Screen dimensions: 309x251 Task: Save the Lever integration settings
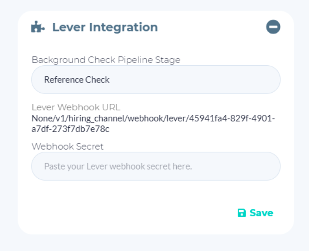pos(255,213)
